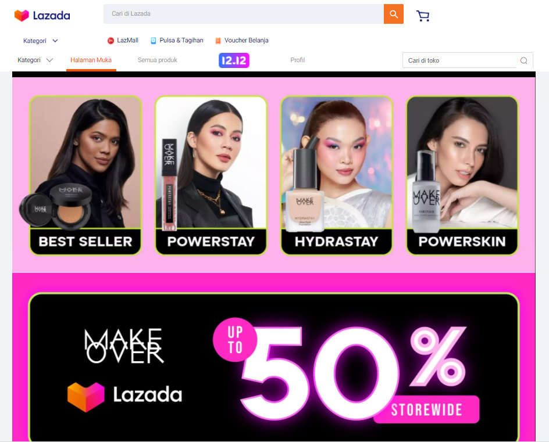The image size is (549, 442).
Task: Click the Up To 50% Storewide banner
Action: coord(274,367)
